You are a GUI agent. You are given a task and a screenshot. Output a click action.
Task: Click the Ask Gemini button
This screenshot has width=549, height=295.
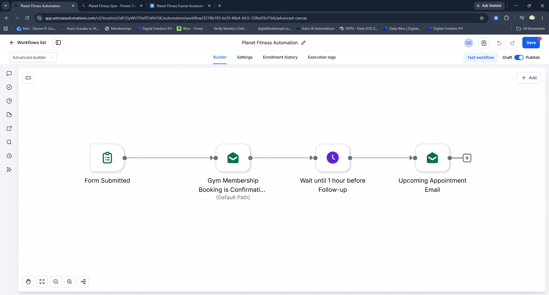point(489,6)
